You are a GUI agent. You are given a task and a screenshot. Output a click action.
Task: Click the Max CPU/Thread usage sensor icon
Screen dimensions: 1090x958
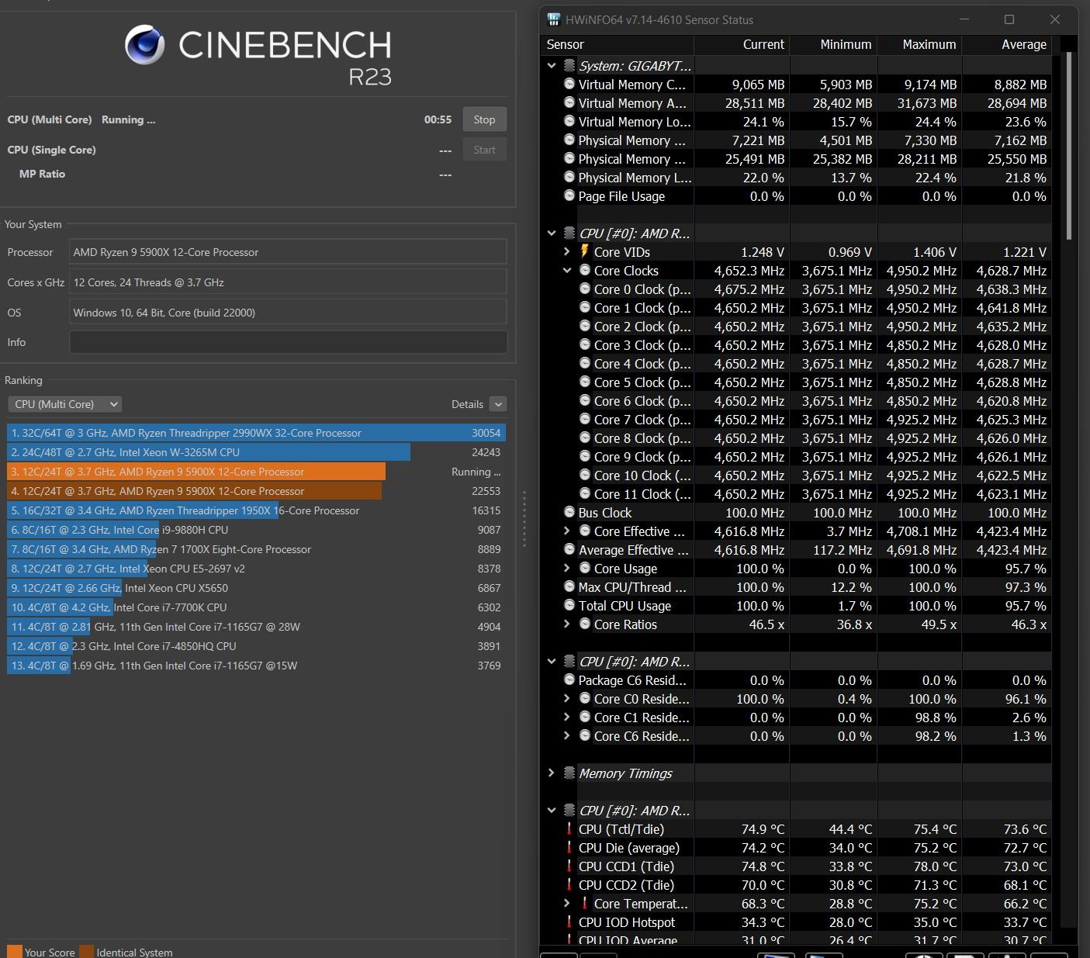(569, 586)
